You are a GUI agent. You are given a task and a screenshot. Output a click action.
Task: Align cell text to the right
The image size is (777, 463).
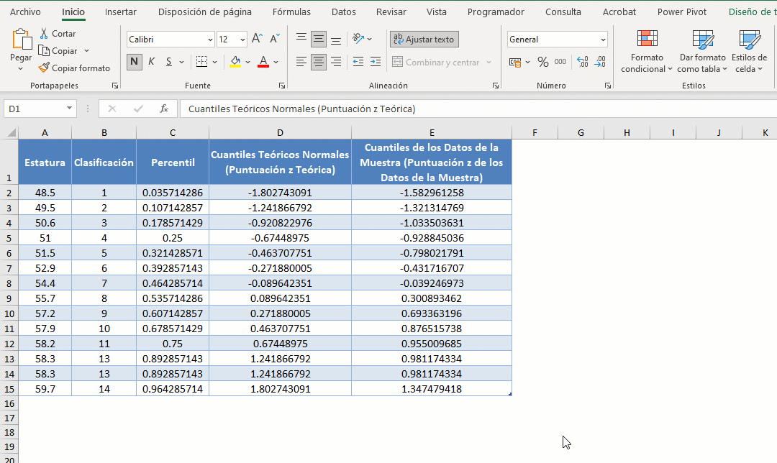tap(336, 62)
